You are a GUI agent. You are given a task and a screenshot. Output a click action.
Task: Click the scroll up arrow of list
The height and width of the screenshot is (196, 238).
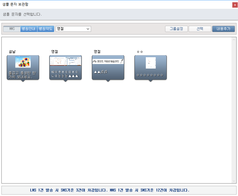click(234, 39)
